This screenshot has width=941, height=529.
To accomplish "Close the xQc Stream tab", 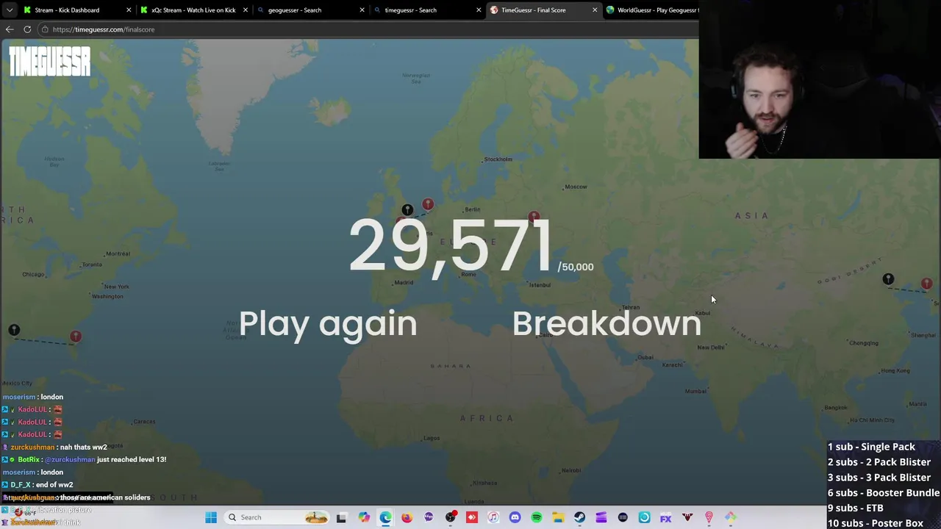I will [x=246, y=10].
